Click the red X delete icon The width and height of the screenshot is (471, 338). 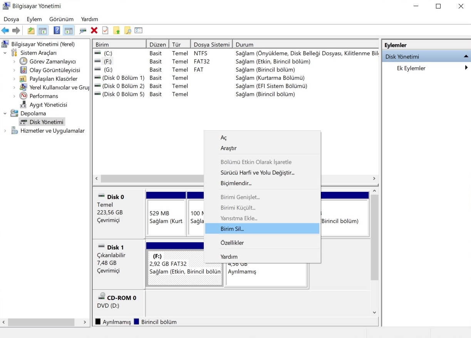tap(94, 30)
